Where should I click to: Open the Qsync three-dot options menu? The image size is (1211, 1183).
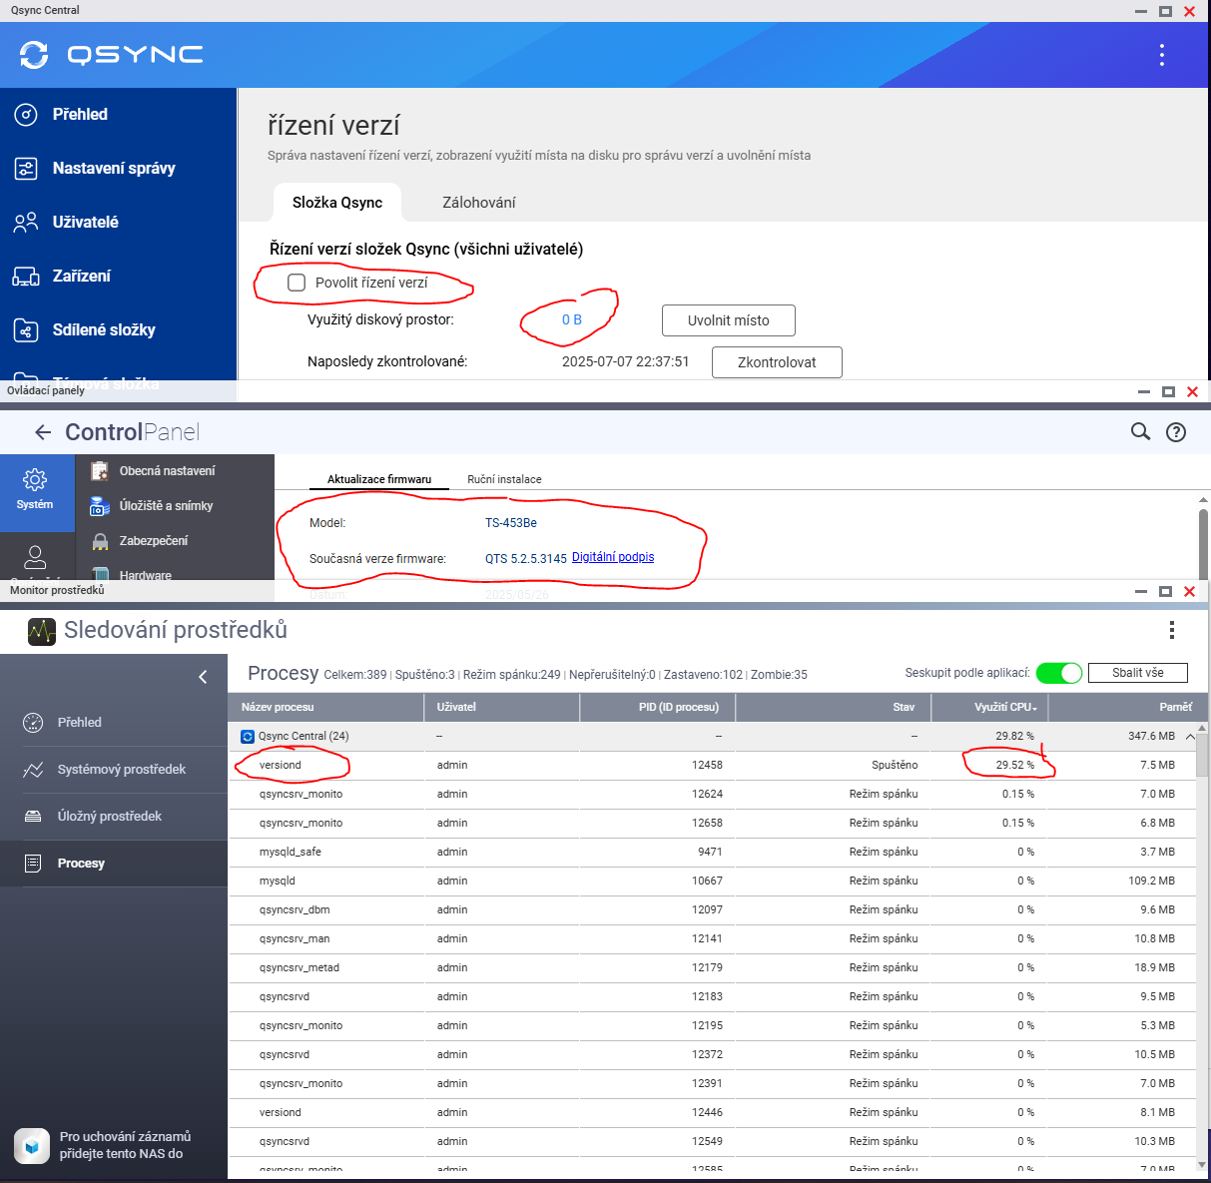1162,55
